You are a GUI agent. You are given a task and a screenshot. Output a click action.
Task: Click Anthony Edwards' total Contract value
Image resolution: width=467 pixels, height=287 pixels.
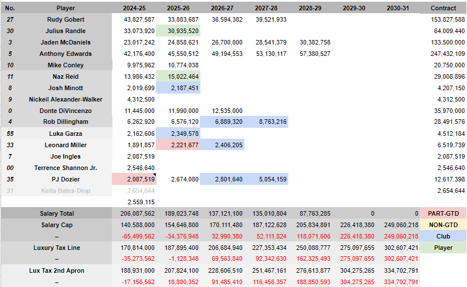click(x=443, y=54)
